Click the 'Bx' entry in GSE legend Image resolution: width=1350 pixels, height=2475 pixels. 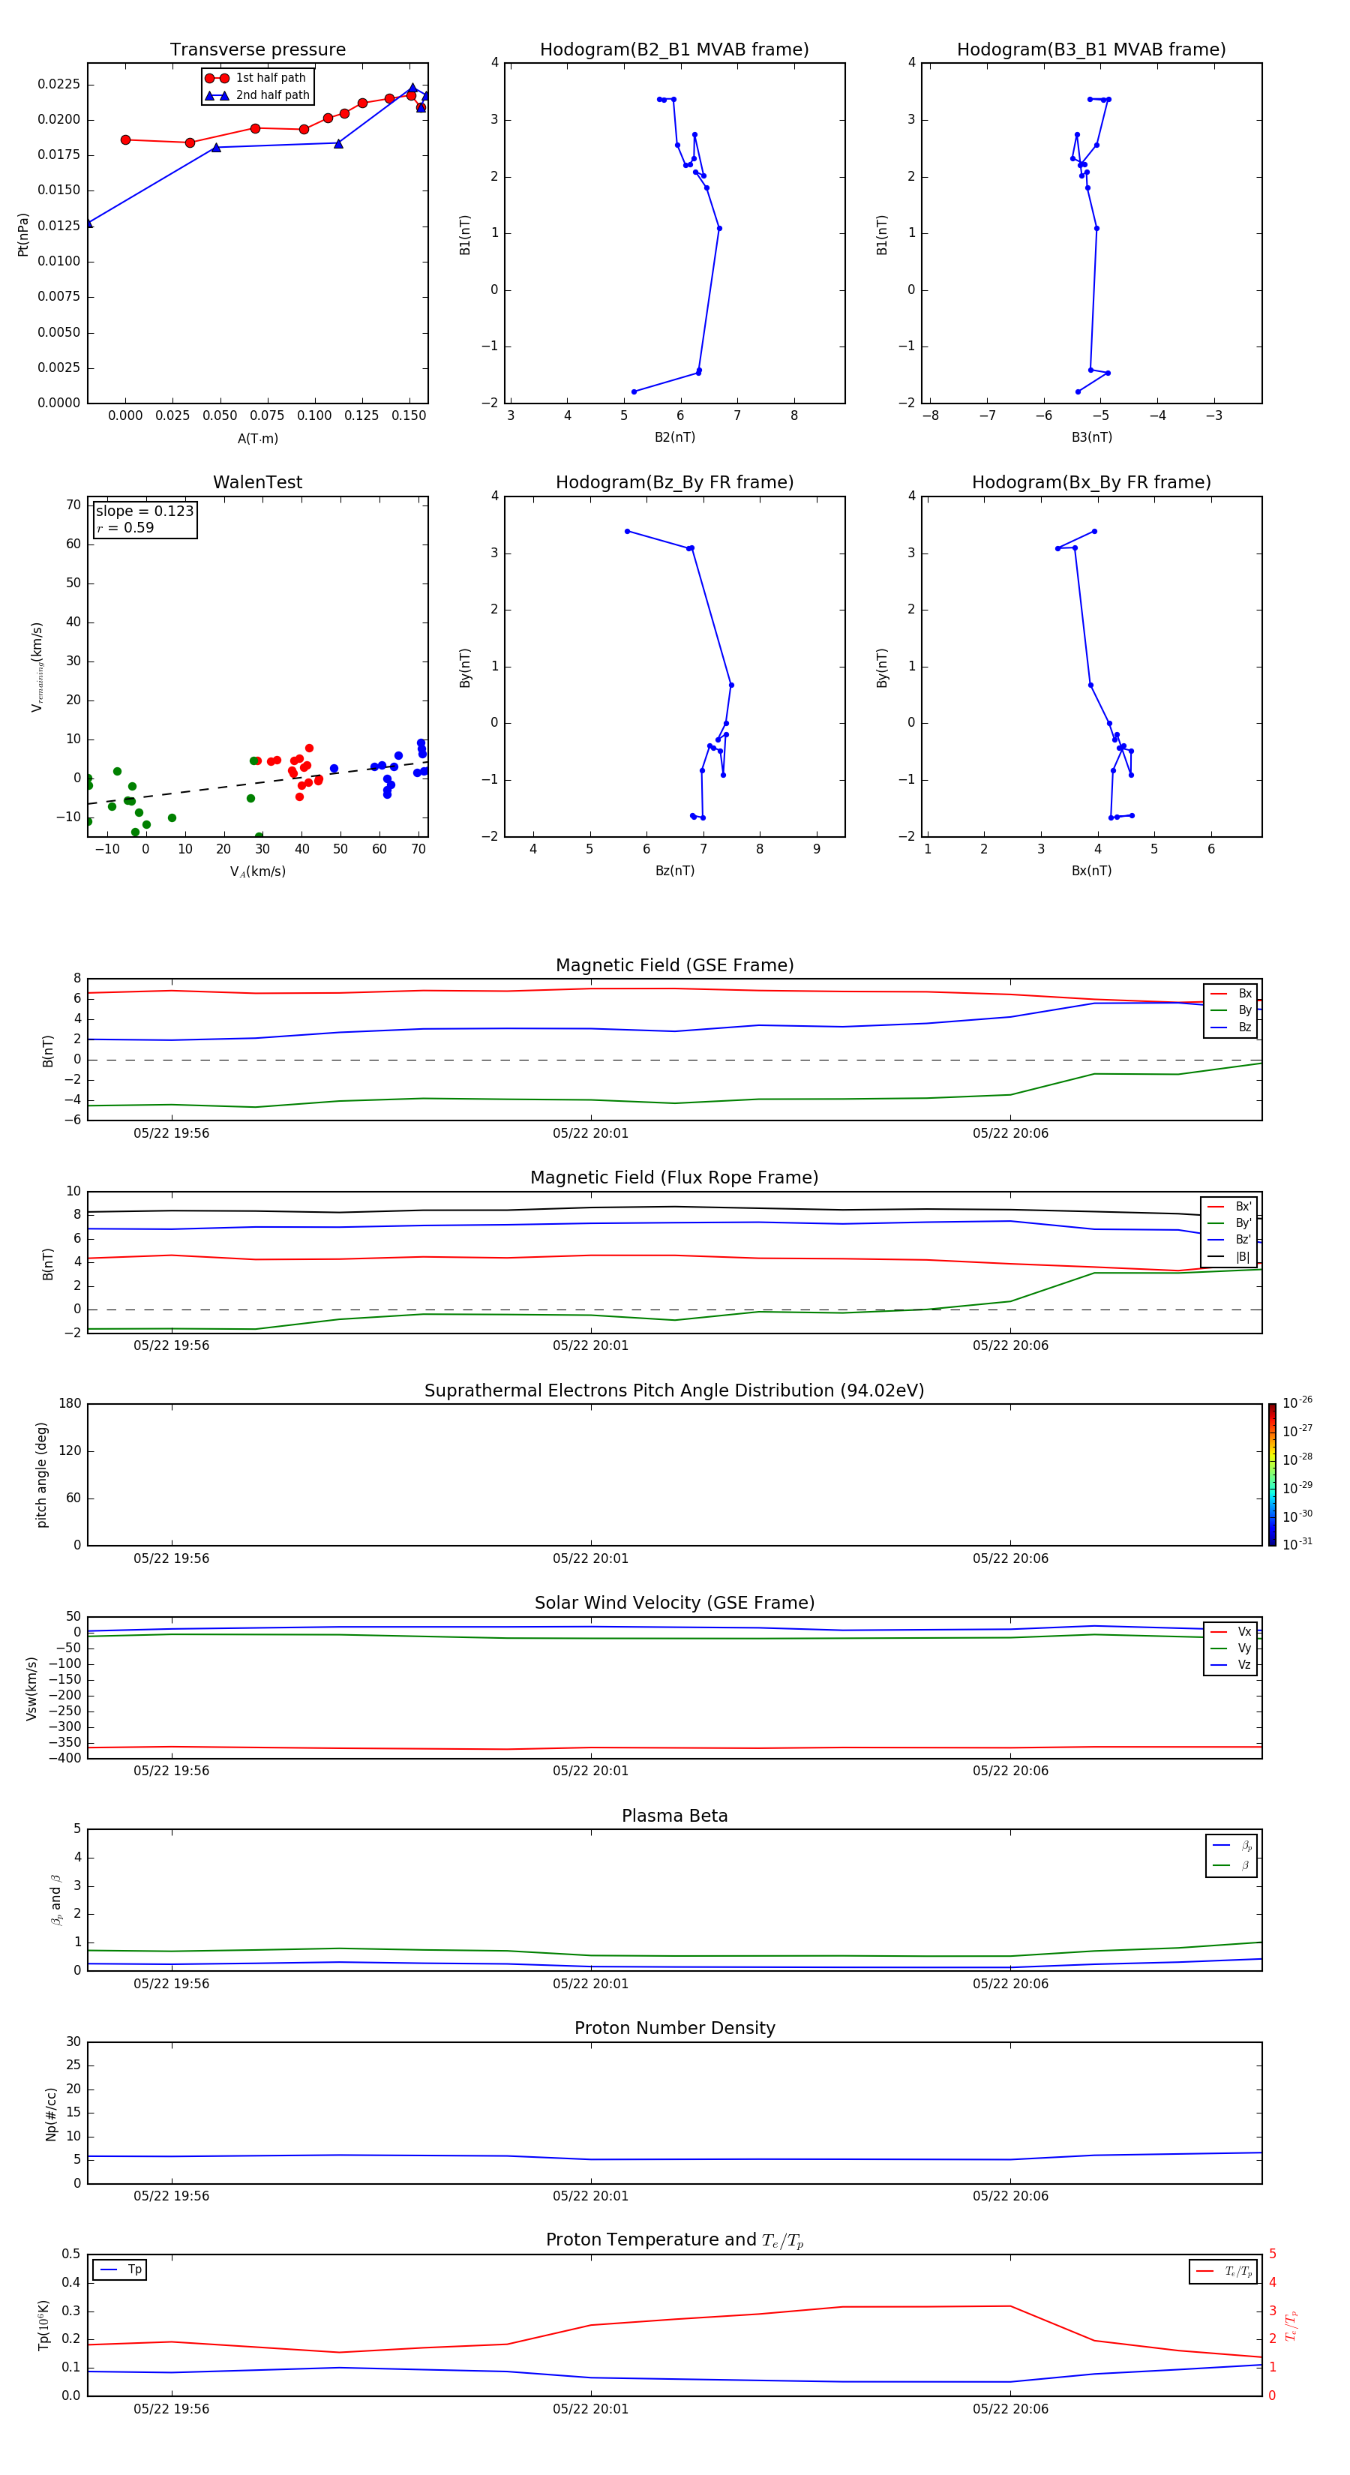[x=1231, y=994]
